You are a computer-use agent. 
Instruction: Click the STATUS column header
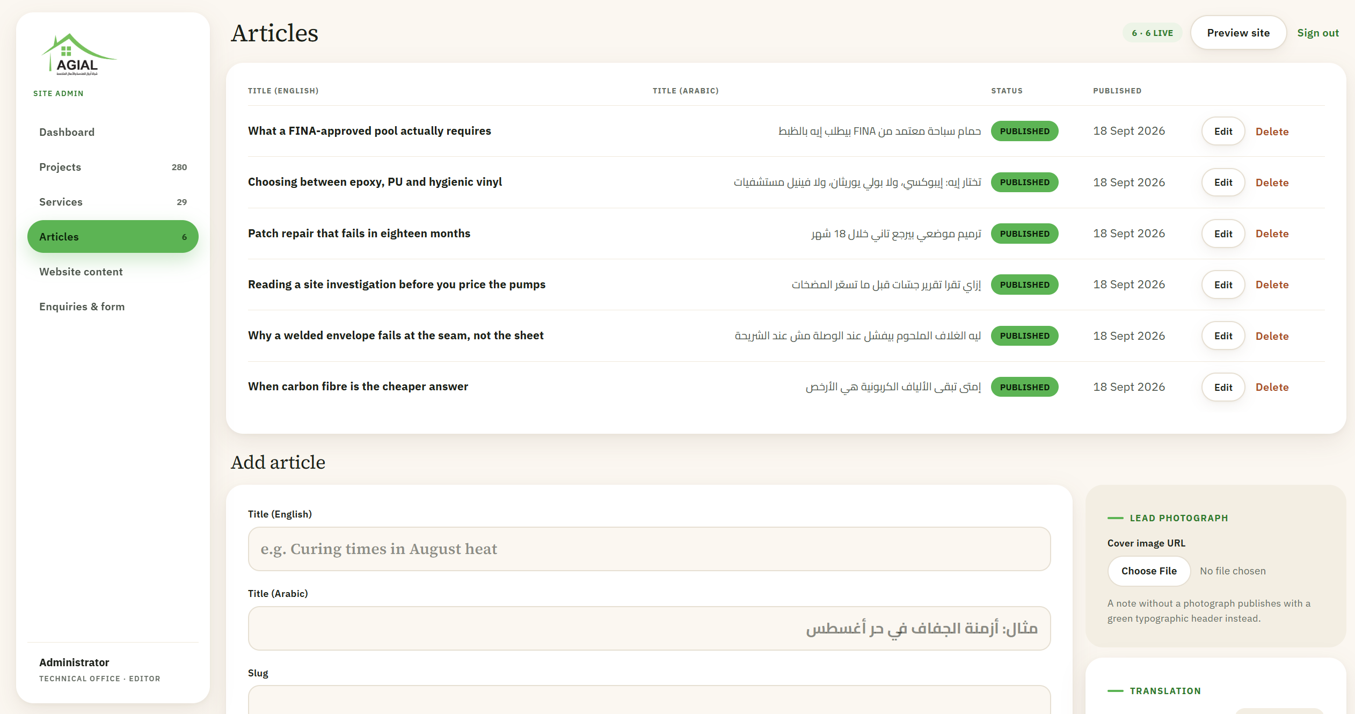click(x=1007, y=91)
